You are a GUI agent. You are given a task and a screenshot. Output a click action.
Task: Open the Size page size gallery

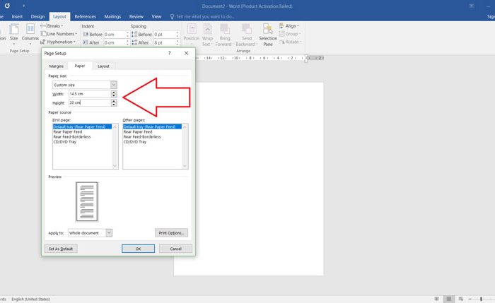13,33
